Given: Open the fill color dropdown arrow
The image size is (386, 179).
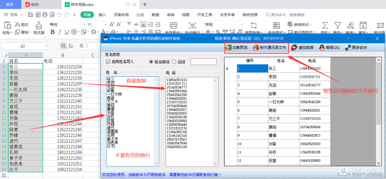Looking at the screenshot, I should (98, 32).
